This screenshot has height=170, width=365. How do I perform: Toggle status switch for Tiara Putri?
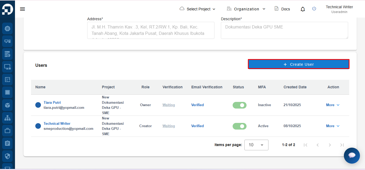(240, 105)
